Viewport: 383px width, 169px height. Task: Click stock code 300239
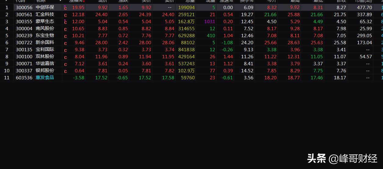coord(24,35)
